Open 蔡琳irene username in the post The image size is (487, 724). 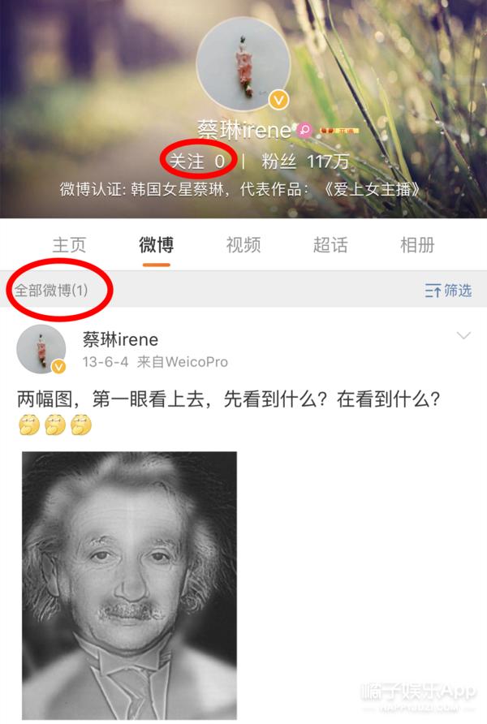click(x=120, y=339)
